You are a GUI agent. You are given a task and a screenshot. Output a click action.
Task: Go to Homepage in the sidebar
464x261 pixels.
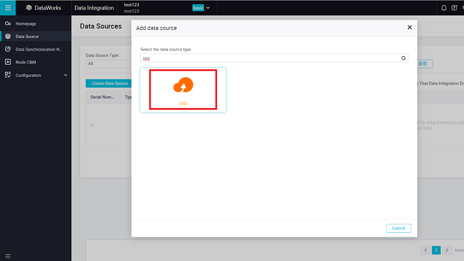tap(36, 23)
